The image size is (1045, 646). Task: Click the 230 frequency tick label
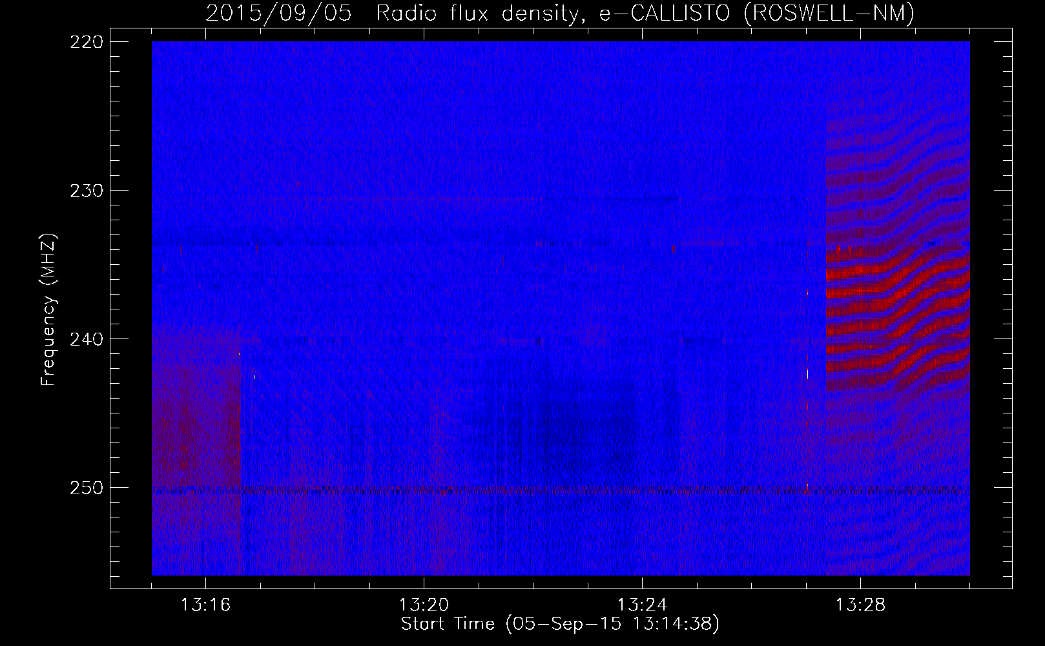point(87,191)
